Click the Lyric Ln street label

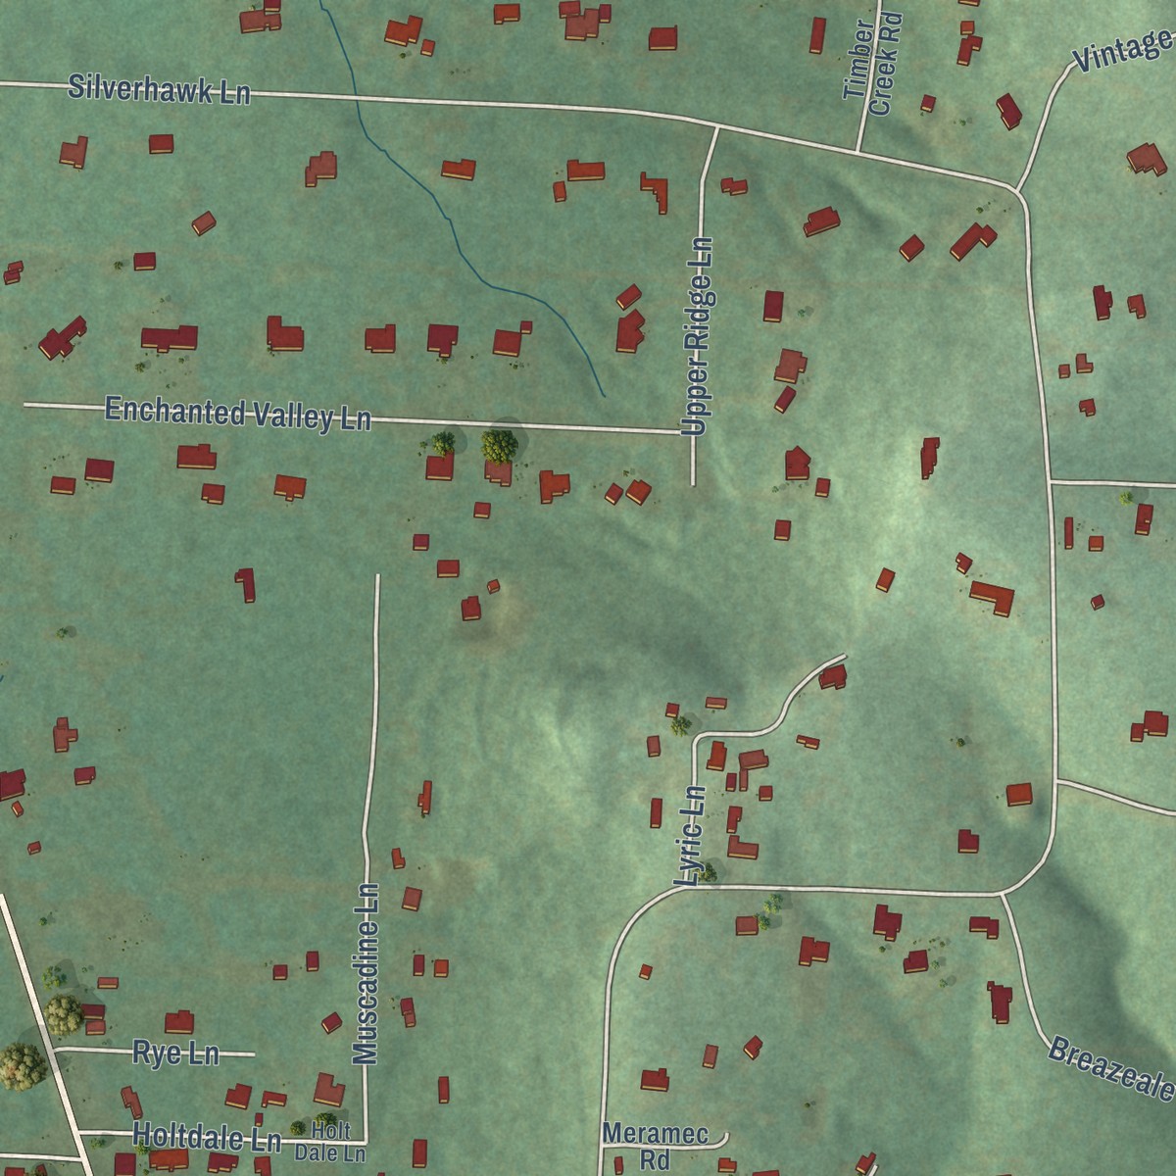[x=692, y=836]
